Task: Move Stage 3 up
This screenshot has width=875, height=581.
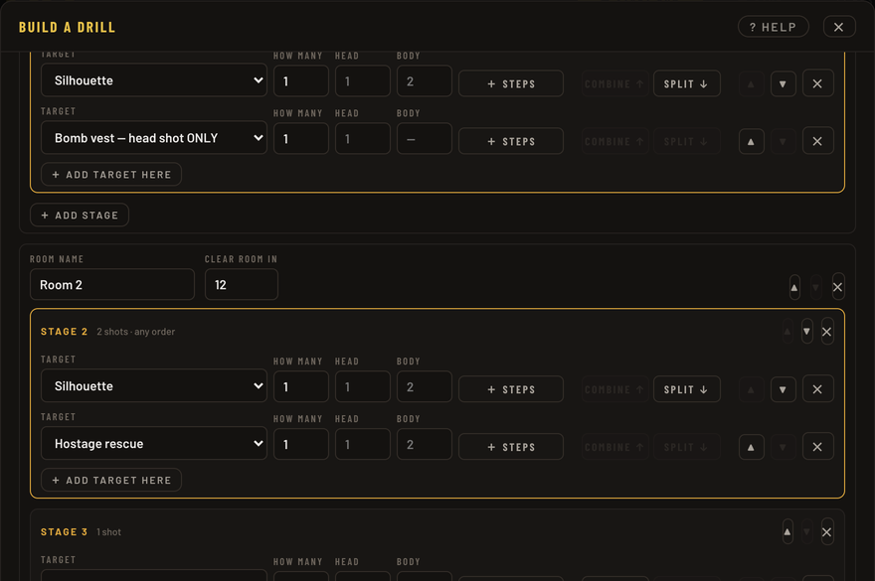Action: click(x=787, y=532)
